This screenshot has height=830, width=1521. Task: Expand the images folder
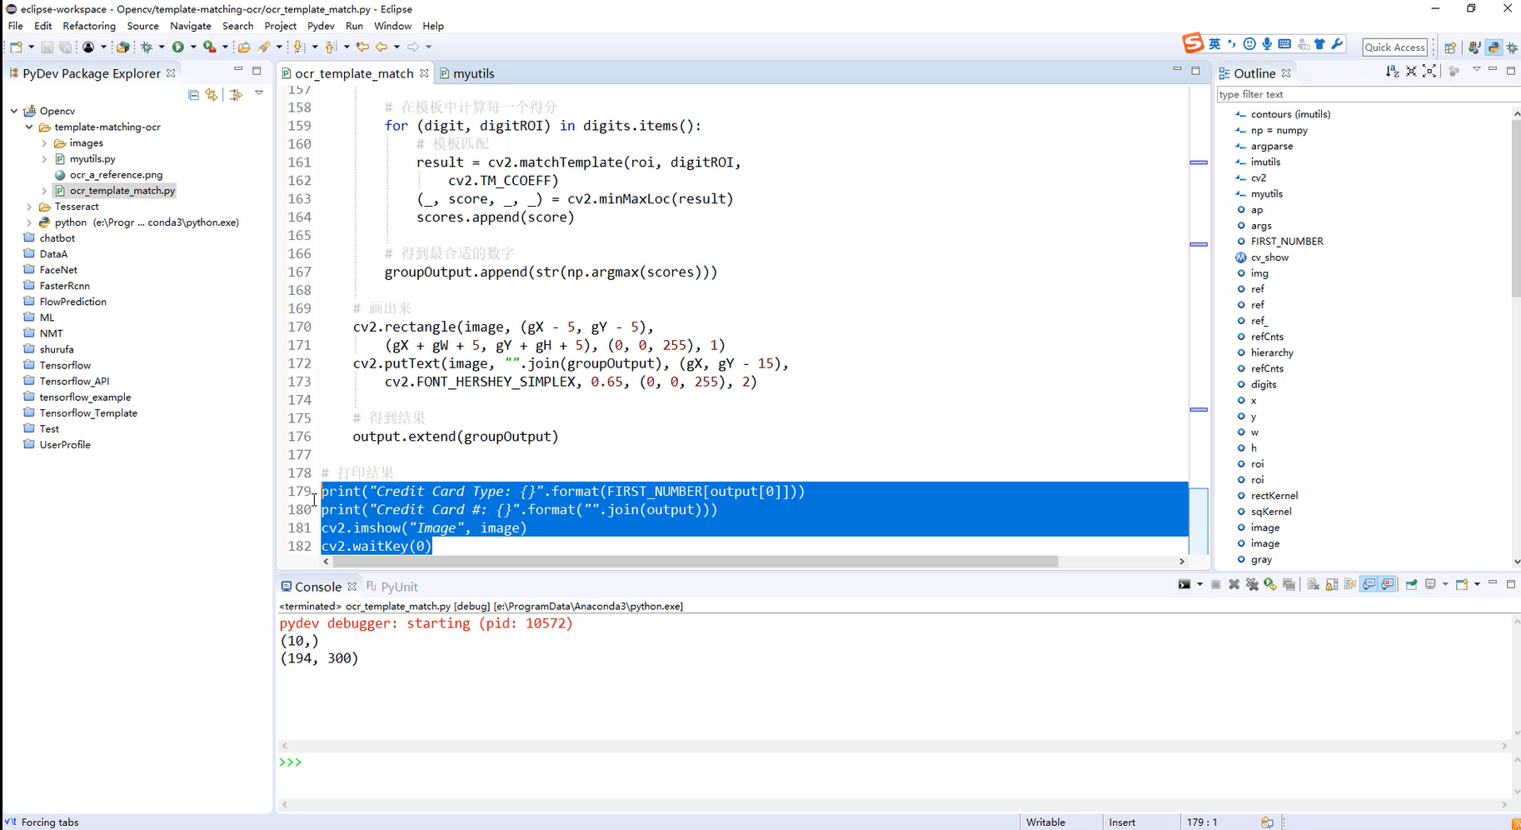point(44,143)
